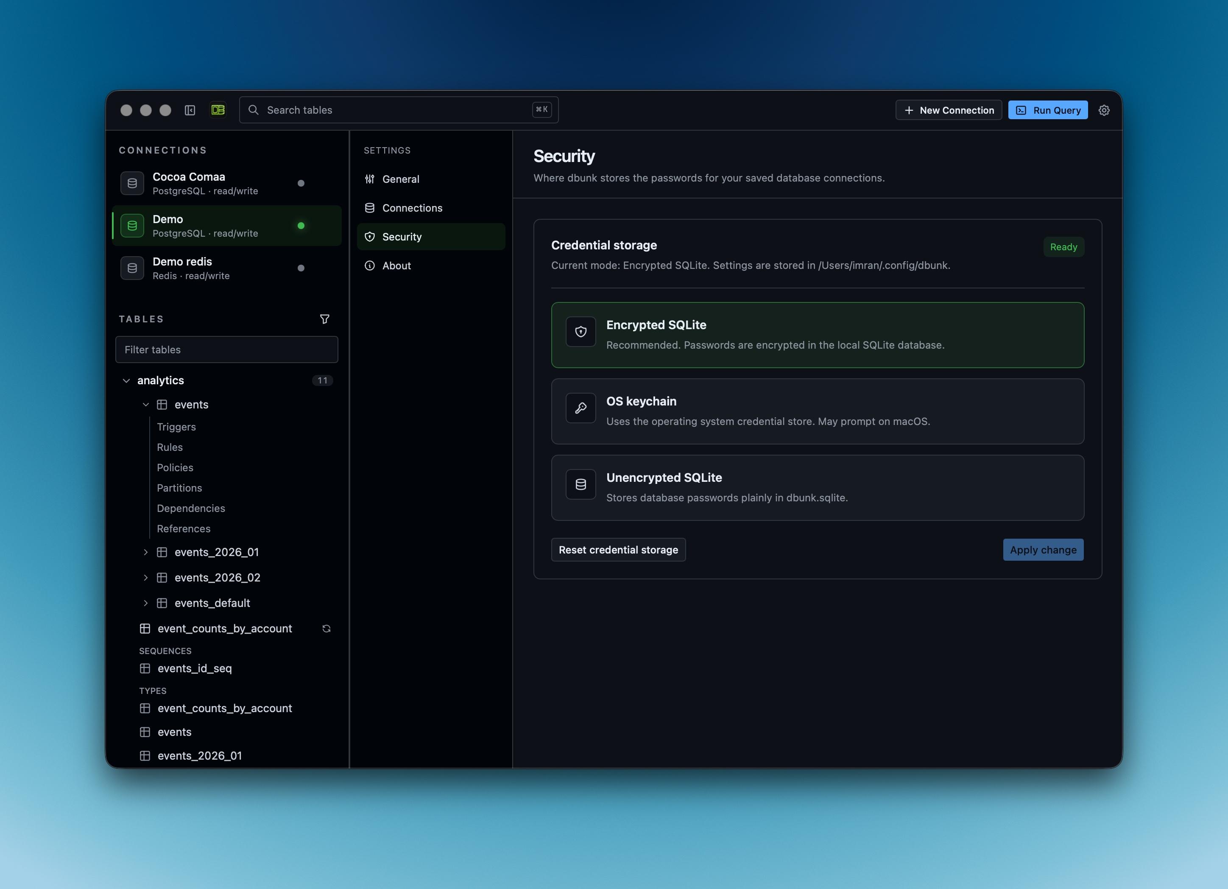Click the Apply change button
This screenshot has height=889, width=1228.
pos(1043,550)
